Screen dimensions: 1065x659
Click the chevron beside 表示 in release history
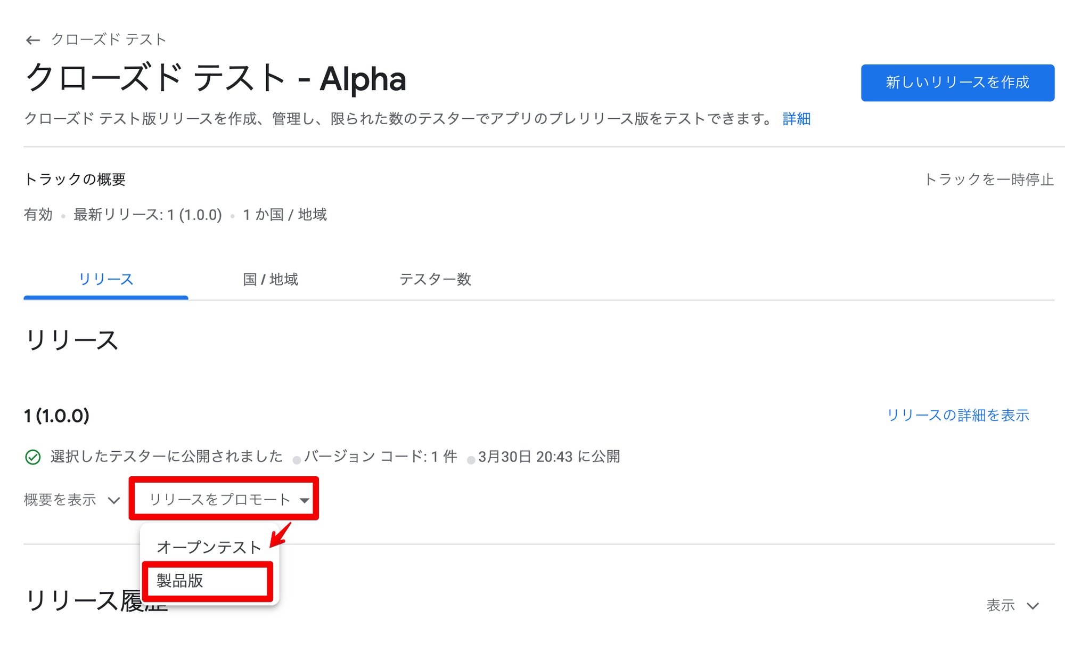1033,606
